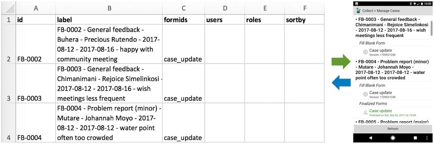Tap blank form icon under FB-0003 case

pyautogui.click(x=365, y=52)
